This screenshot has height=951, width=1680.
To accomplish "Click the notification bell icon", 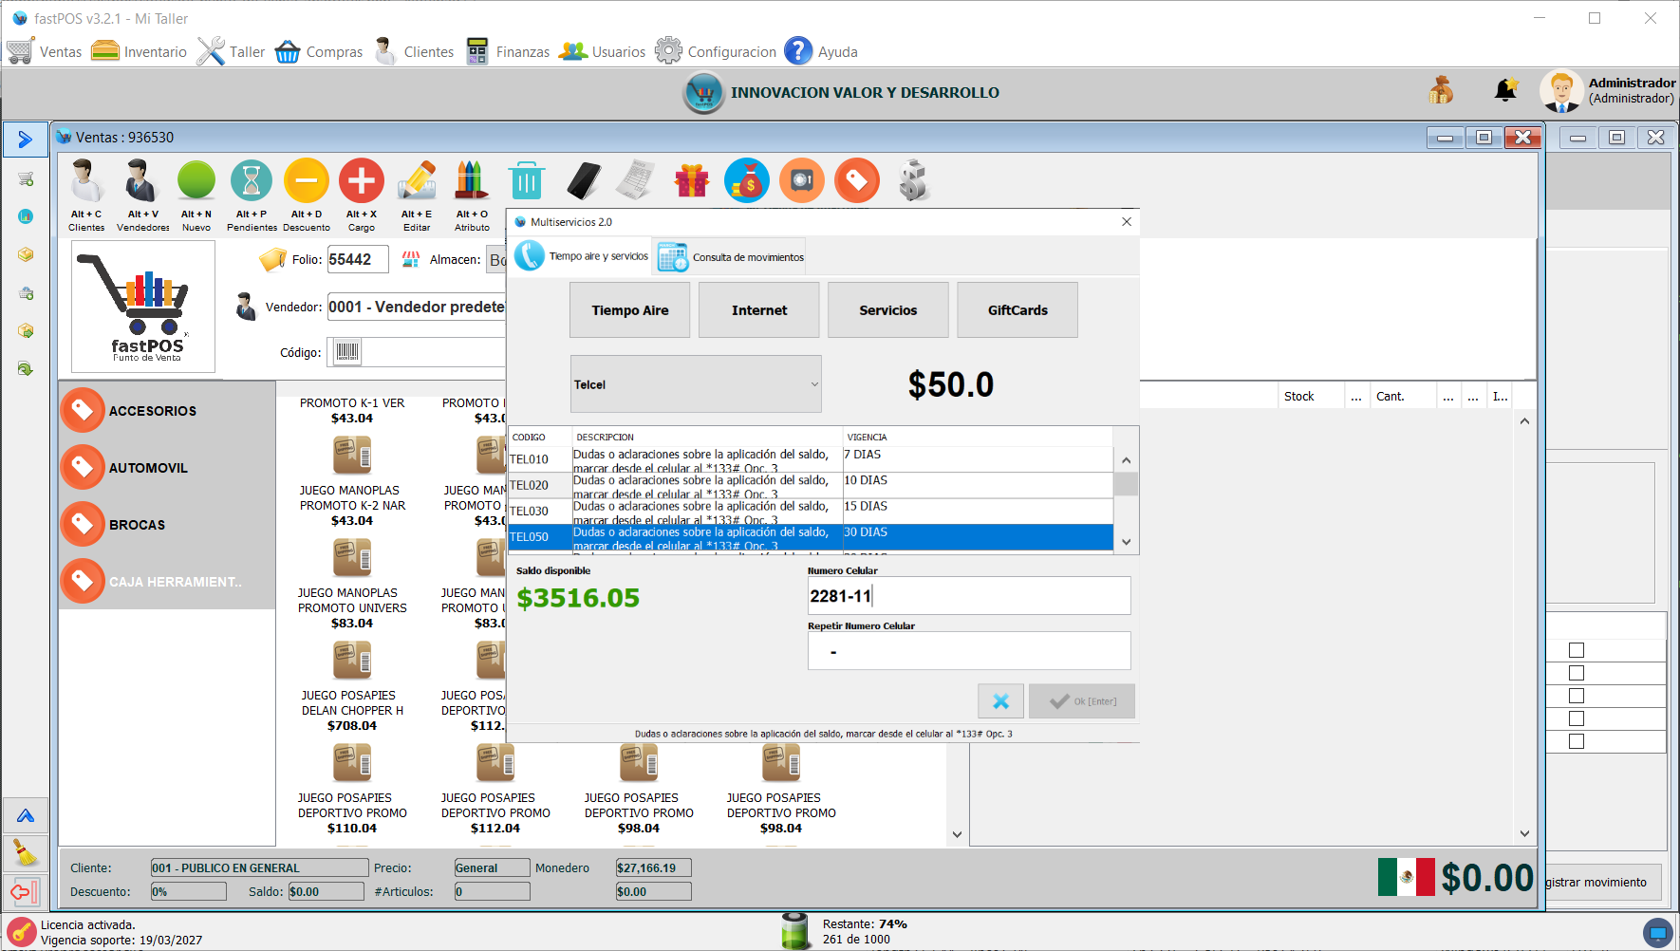I will coord(1505,91).
